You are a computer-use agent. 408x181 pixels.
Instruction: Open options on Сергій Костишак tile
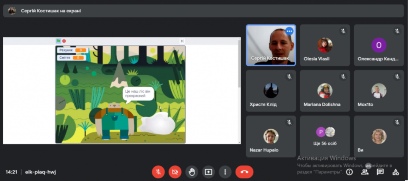[289, 31]
